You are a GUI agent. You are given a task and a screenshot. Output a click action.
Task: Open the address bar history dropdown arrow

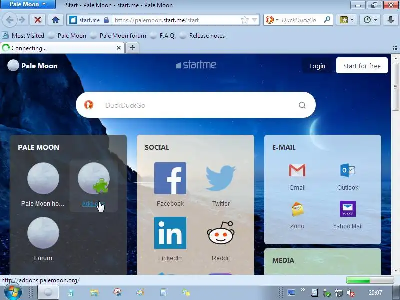tap(254, 20)
